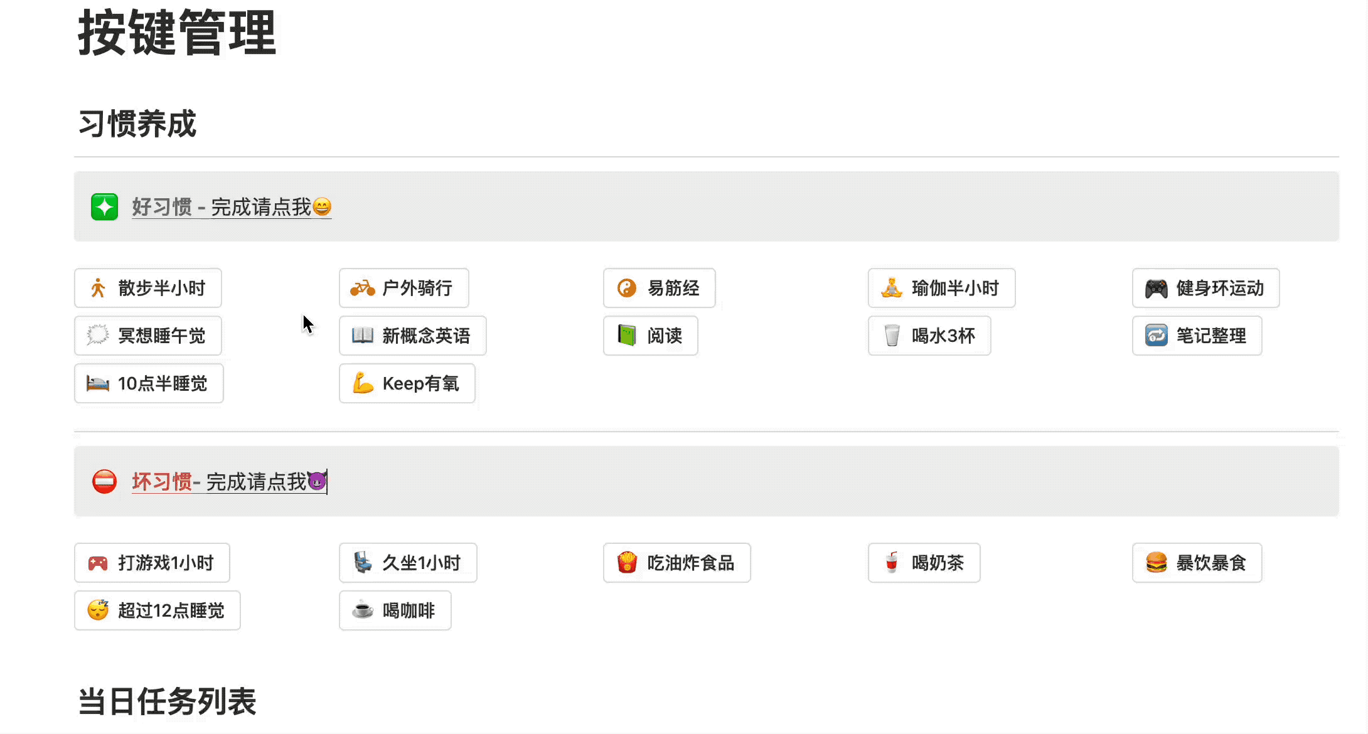Image resolution: width=1368 pixels, height=734 pixels.
Task: Click the french fries icon on 吃油炸食品
Action: click(627, 563)
